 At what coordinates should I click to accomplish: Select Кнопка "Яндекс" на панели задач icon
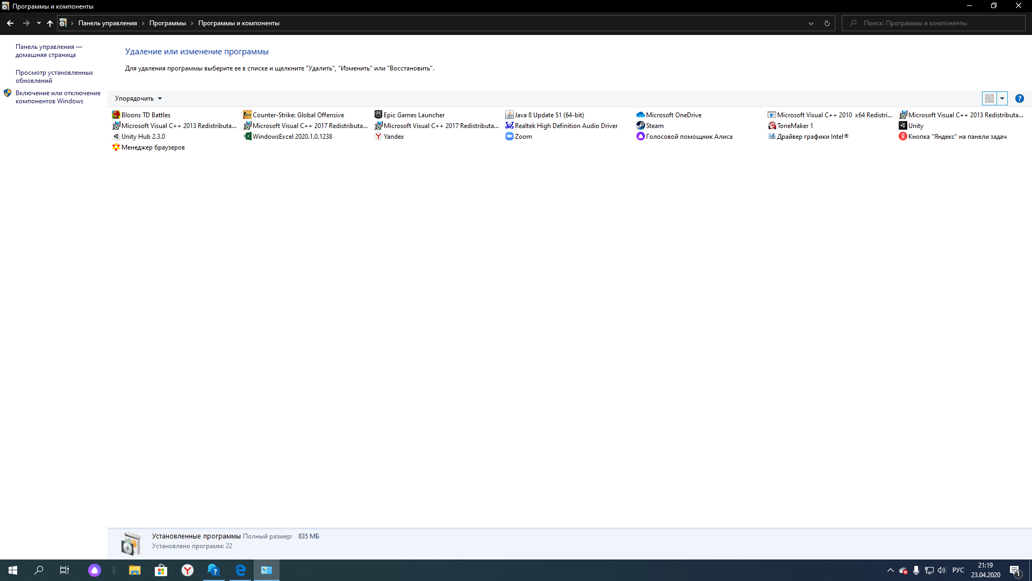902,136
